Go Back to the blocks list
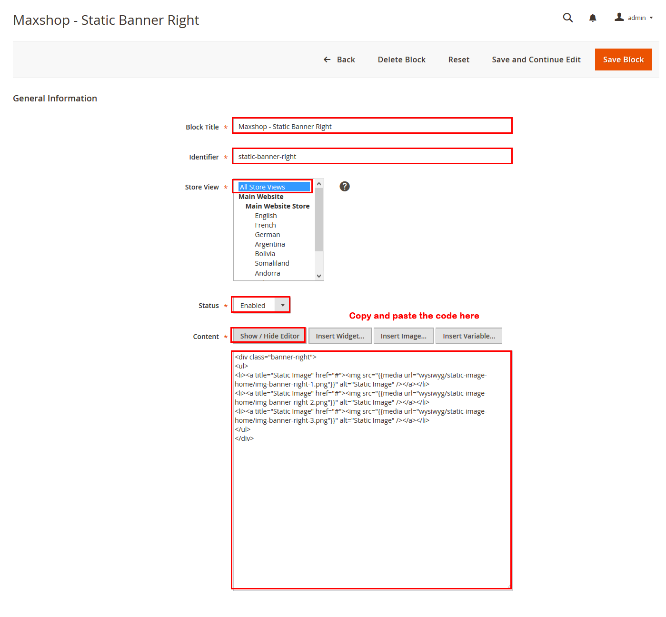The image size is (666, 617). [339, 60]
